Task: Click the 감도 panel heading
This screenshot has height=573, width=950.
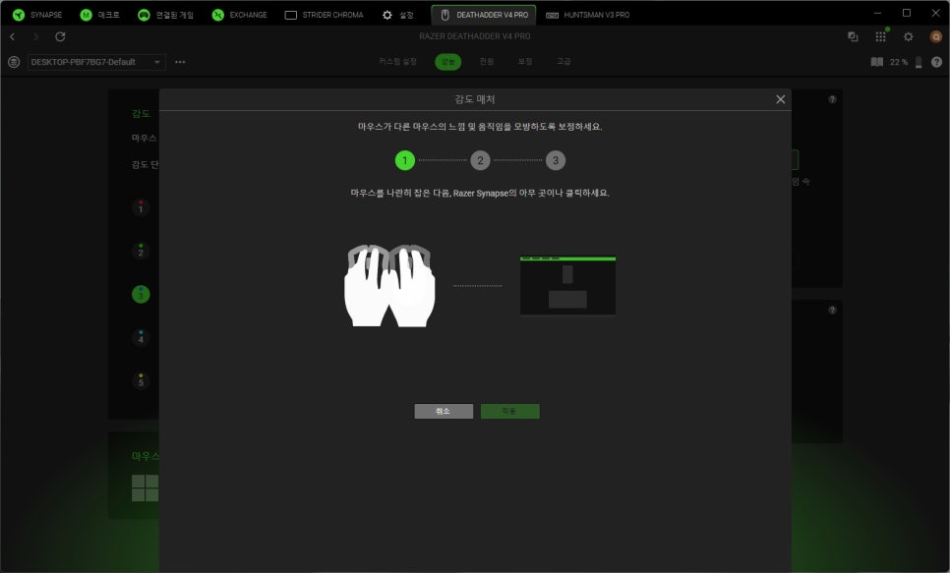Action: pos(142,113)
